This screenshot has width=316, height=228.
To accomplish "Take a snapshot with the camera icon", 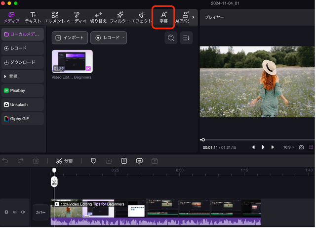I will [301, 147].
